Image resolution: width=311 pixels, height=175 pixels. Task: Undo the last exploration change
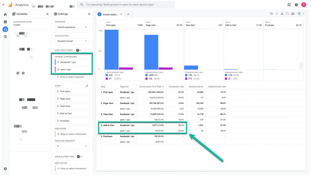click(x=271, y=13)
